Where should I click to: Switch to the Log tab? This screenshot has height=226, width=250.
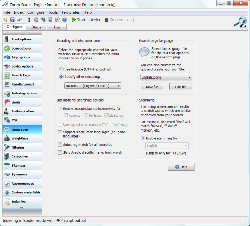pyautogui.click(x=57, y=27)
